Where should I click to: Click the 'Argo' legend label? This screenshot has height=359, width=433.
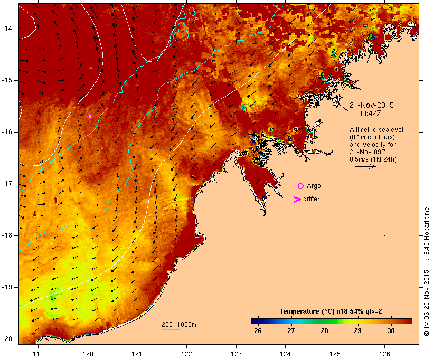(x=314, y=186)
